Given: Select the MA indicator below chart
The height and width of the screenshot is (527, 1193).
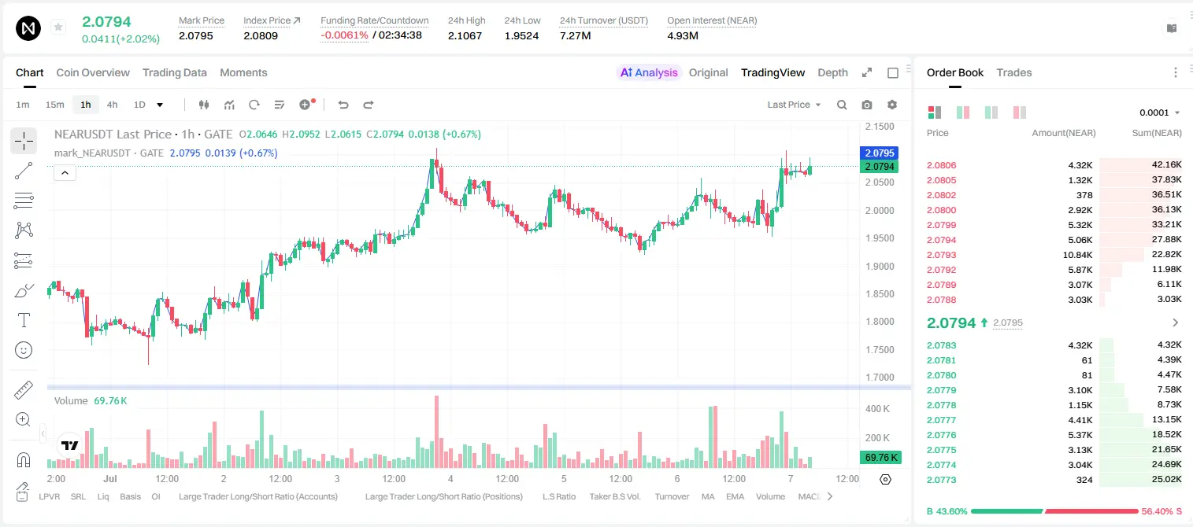Looking at the screenshot, I should [708, 496].
